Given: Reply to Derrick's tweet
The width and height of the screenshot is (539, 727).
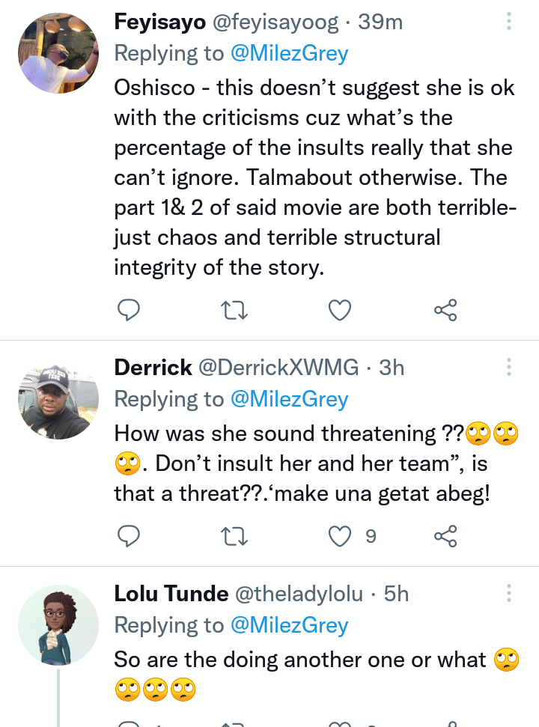Looking at the screenshot, I should [x=128, y=536].
